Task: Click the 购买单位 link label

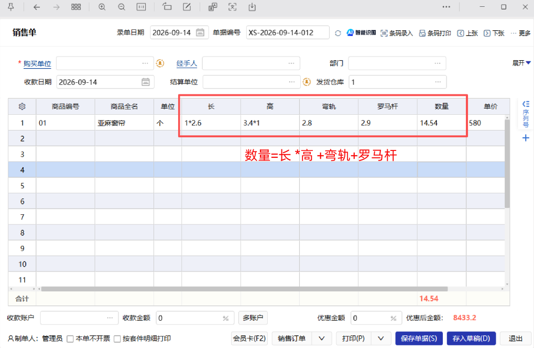Action: [x=37, y=63]
